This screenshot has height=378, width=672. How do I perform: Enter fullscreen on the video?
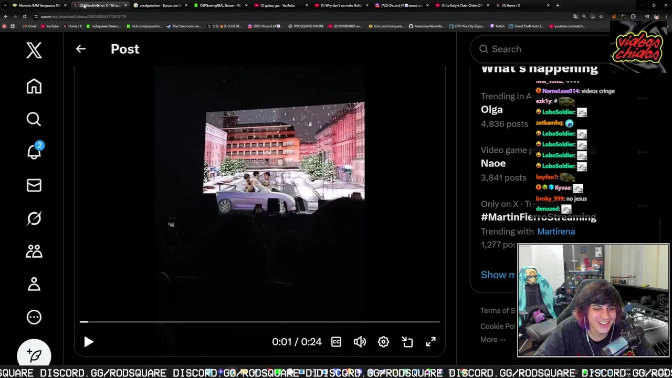click(x=430, y=342)
